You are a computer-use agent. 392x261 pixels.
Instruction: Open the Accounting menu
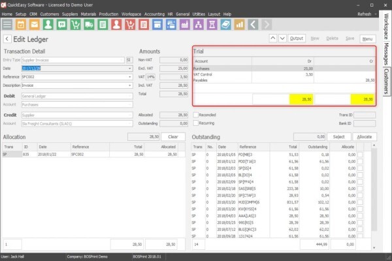tap(154, 14)
